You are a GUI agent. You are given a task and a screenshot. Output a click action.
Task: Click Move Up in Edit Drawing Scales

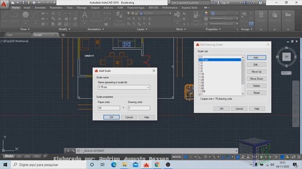257,72
